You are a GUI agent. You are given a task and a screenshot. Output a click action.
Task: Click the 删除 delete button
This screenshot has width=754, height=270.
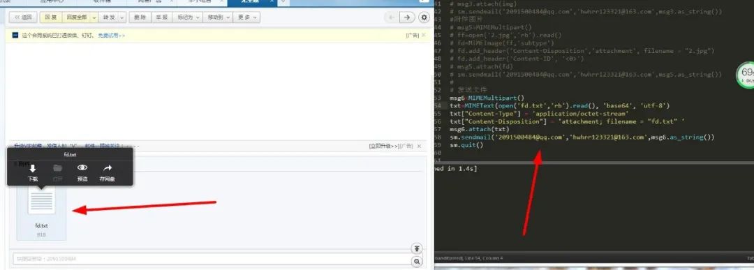coord(140,17)
